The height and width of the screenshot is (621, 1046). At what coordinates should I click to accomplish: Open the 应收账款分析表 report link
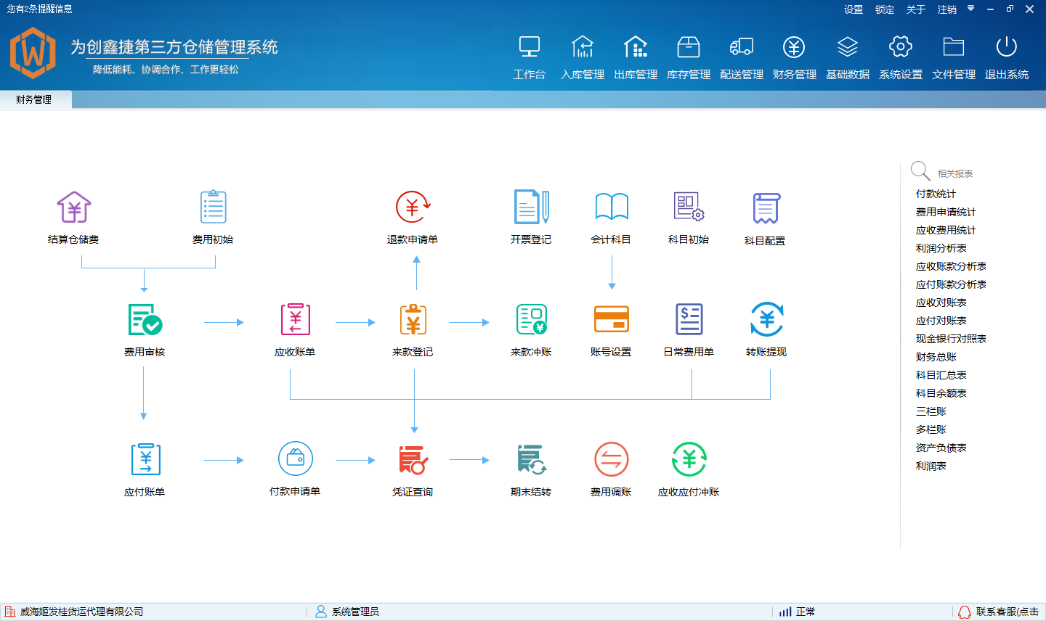pos(951,266)
